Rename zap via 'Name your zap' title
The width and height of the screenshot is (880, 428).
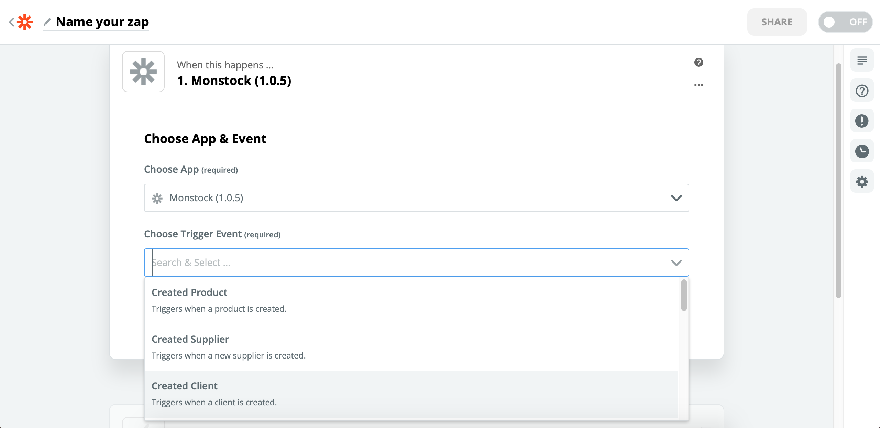click(102, 22)
